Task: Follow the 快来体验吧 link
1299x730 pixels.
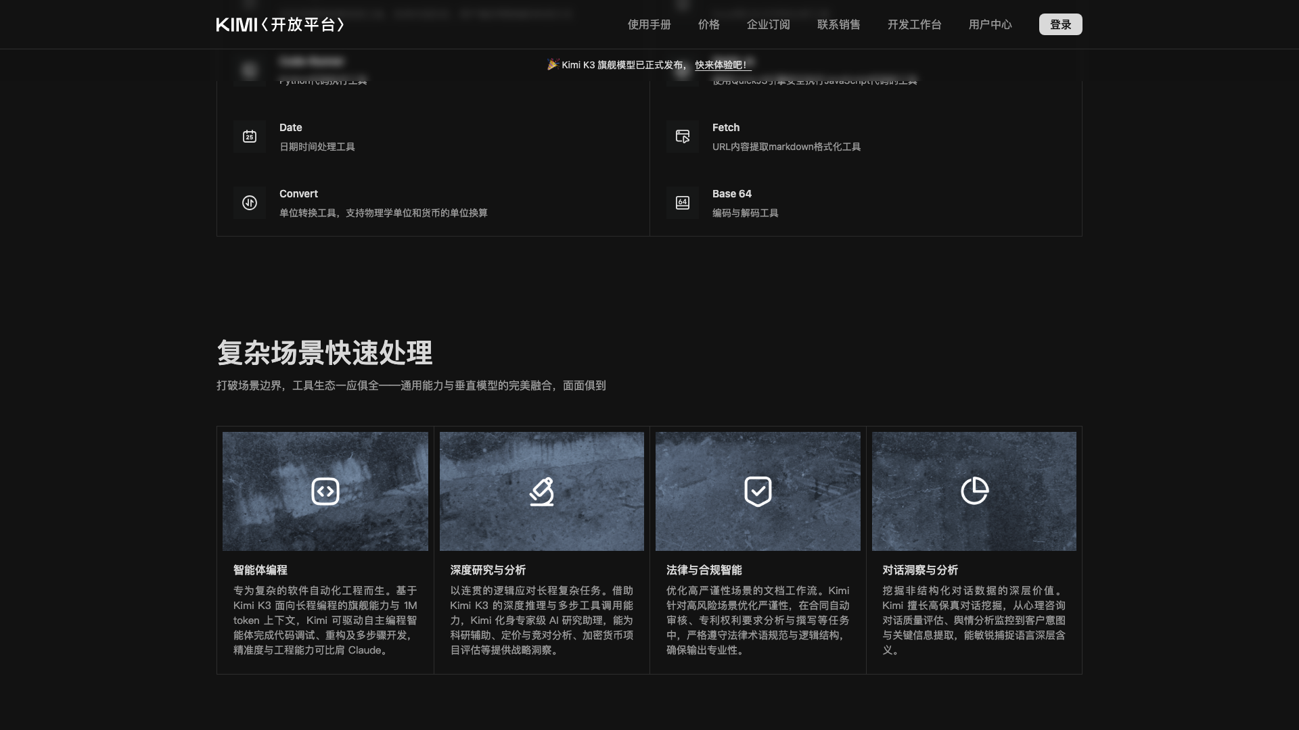Action: point(723,65)
